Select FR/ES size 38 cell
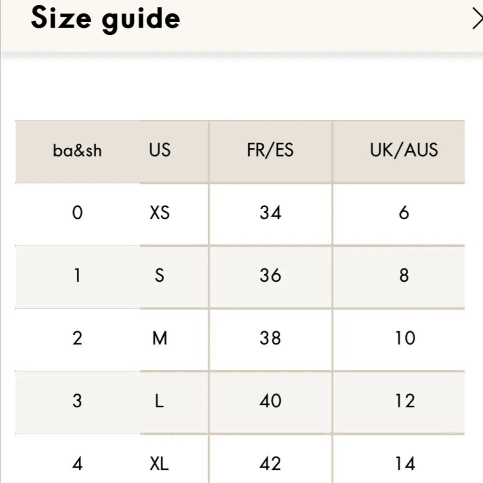The height and width of the screenshot is (483, 483). [270, 339]
